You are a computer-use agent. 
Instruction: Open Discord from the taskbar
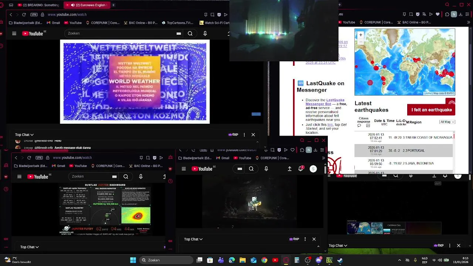319,260
